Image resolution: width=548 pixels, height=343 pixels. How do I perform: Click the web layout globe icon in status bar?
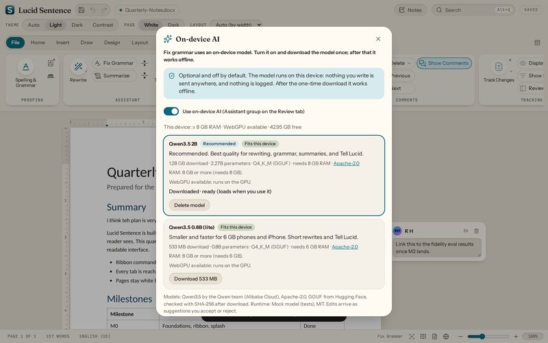(x=446, y=336)
